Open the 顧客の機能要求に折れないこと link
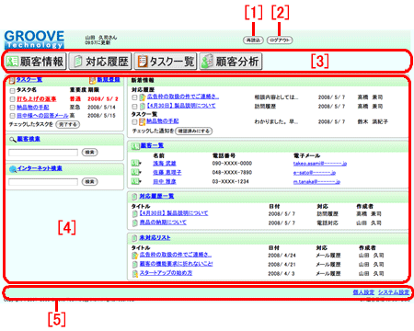 tap(177, 264)
